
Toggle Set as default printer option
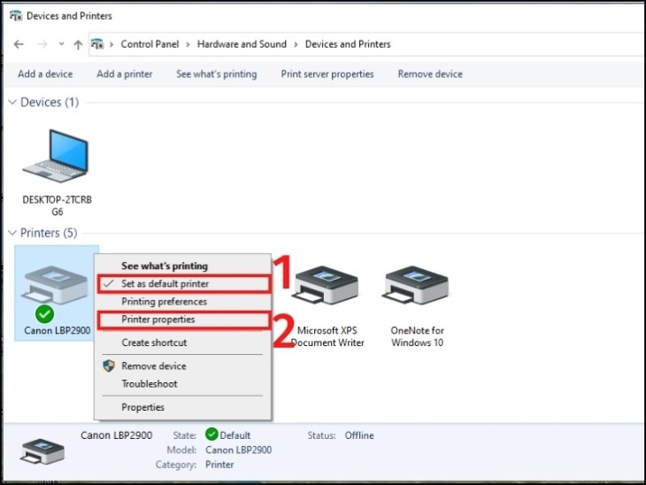tap(164, 283)
